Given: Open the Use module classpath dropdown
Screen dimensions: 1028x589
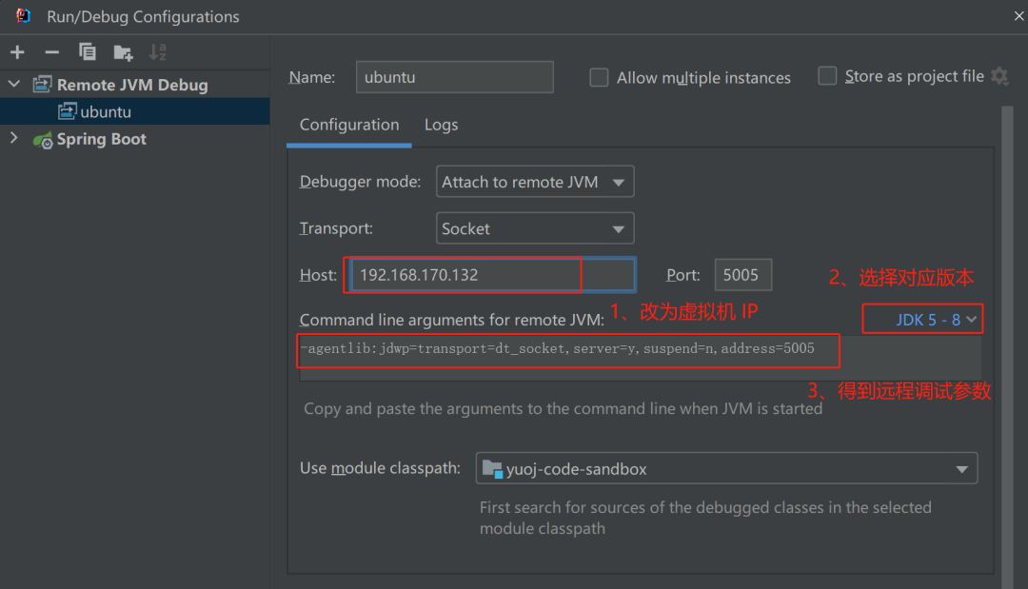Looking at the screenshot, I should point(725,468).
